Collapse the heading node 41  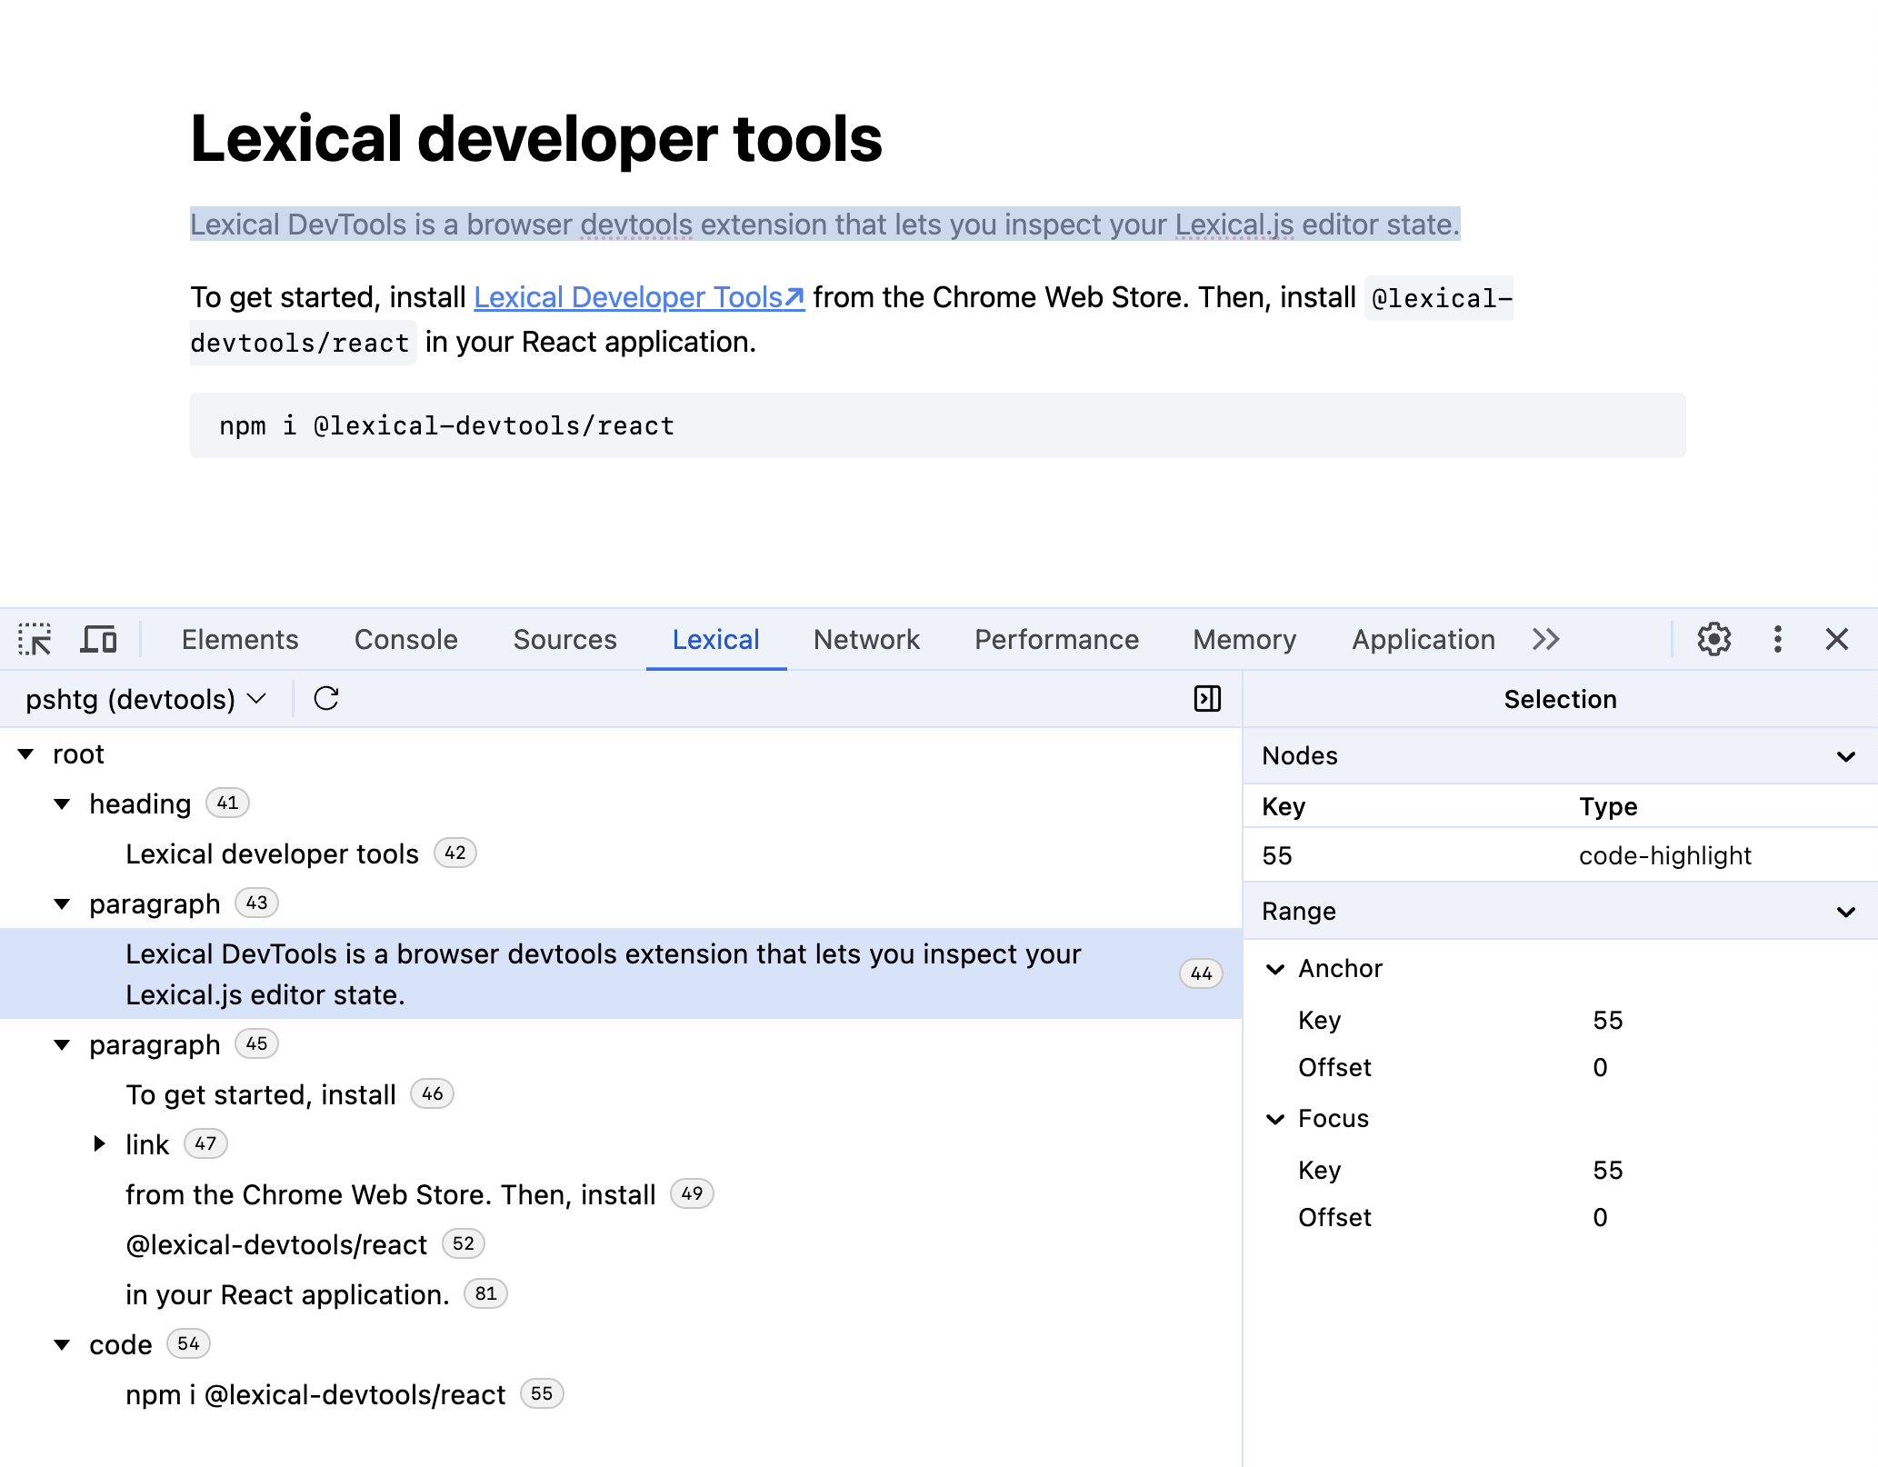[x=63, y=803]
